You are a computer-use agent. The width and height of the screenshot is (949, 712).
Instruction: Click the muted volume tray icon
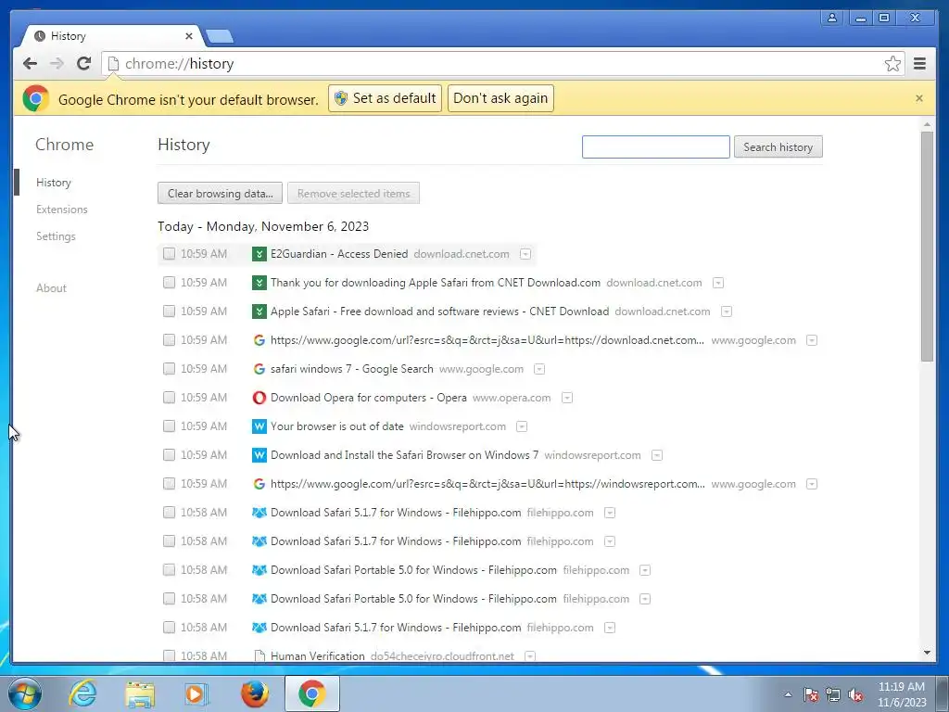coord(855,694)
